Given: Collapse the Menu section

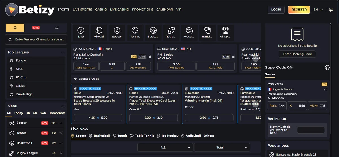Looking at the screenshot, I should (63, 106).
